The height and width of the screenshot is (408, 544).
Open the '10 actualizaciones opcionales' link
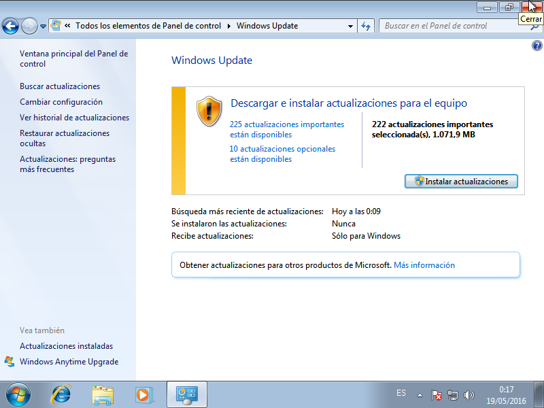point(282,154)
